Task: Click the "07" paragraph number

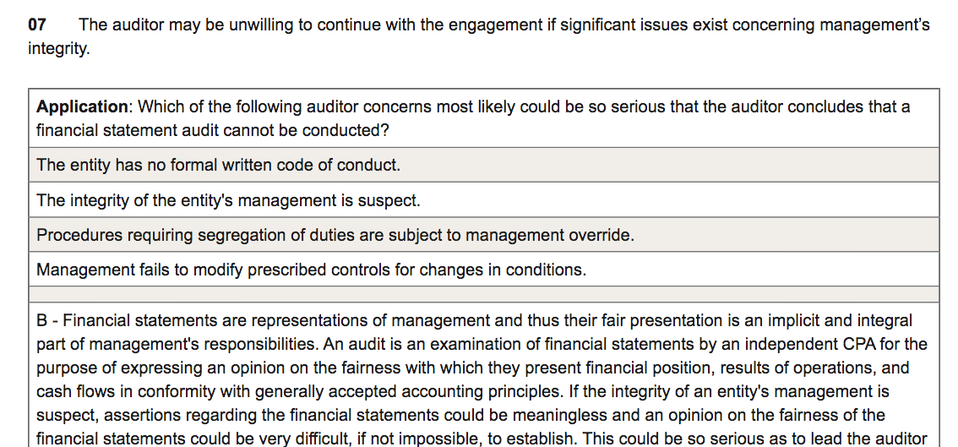Action: 37,25
